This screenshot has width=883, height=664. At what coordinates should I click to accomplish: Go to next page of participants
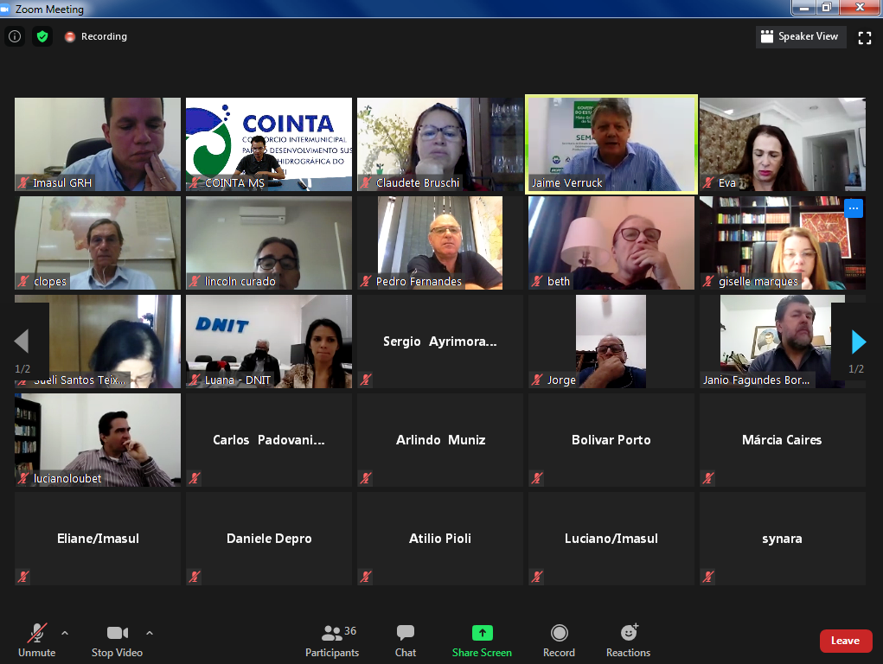(x=858, y=342)
